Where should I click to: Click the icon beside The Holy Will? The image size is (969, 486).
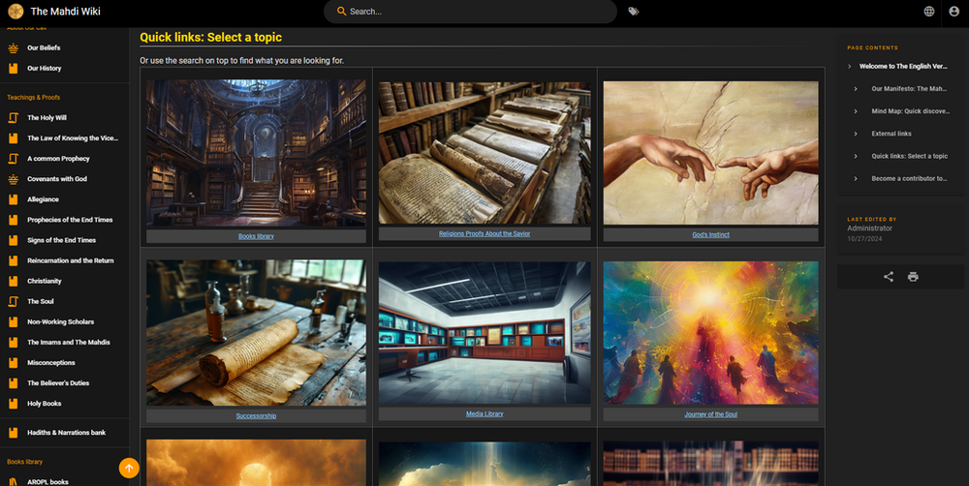point(13,118)
